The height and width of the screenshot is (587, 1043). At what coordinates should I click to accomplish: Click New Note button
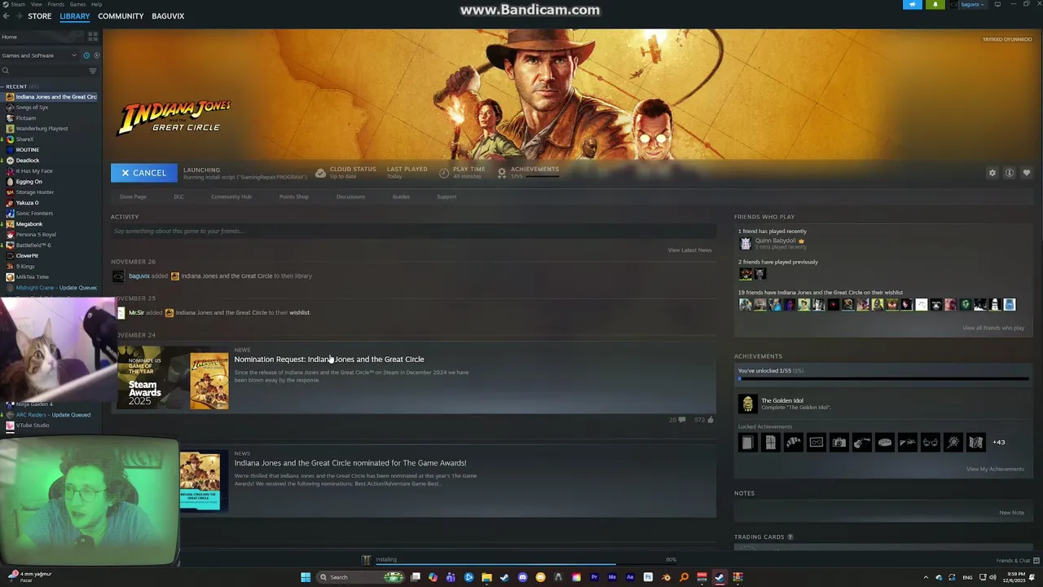pyautogui.click(x=1011, y=513)
